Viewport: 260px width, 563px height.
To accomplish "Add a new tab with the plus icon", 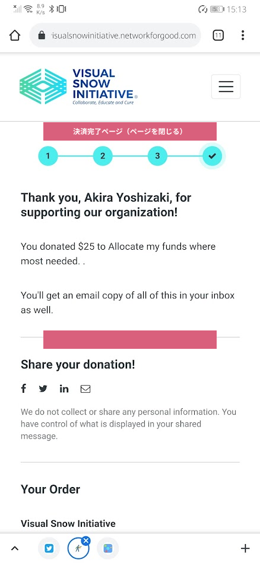I will coord(245,548).
